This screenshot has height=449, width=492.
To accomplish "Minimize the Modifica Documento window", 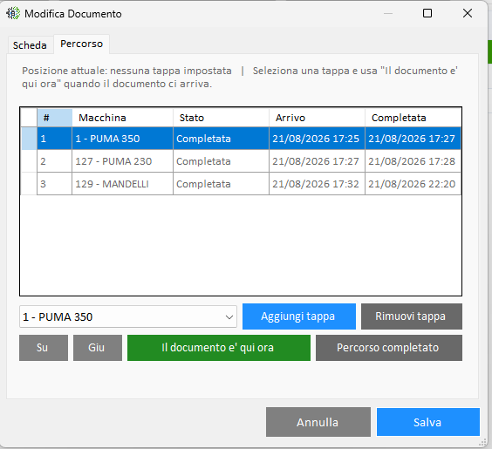I will point(388,13).
